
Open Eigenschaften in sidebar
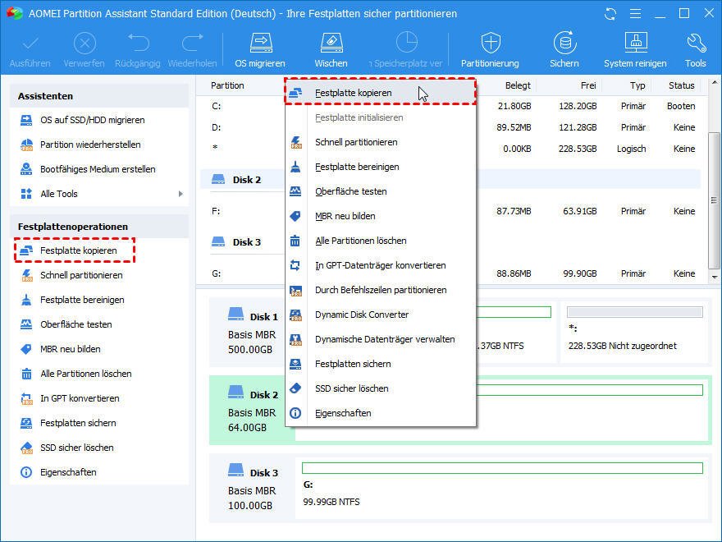58,472
